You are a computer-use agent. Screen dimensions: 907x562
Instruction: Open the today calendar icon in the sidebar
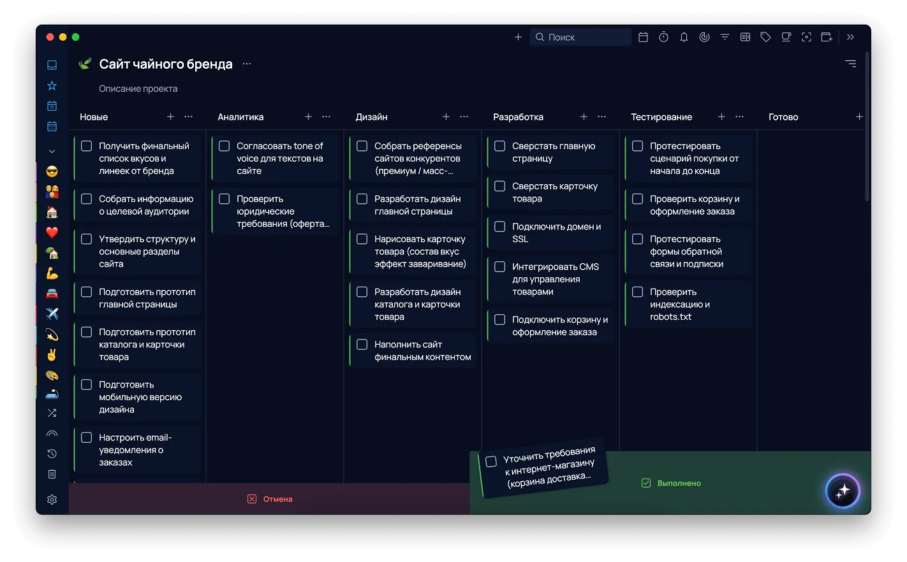coord(52,106)
